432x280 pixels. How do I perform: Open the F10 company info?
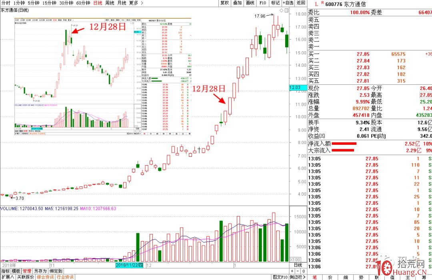tap(262, 3)
